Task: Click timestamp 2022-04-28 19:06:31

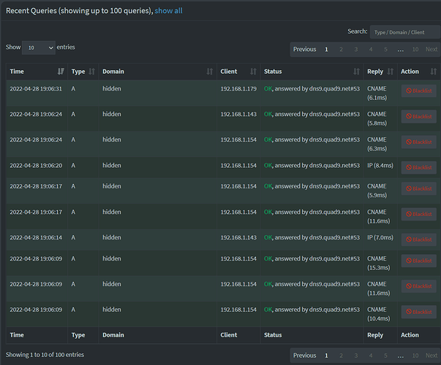Action: click(x=36, y=89)
